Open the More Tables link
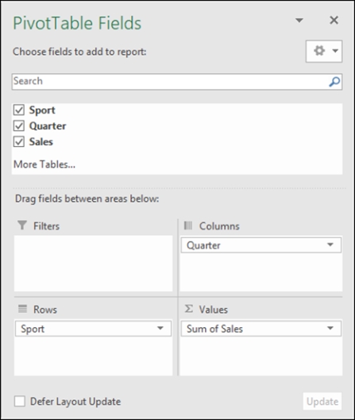Screen dimensions: 355x420 coord(44,164)
